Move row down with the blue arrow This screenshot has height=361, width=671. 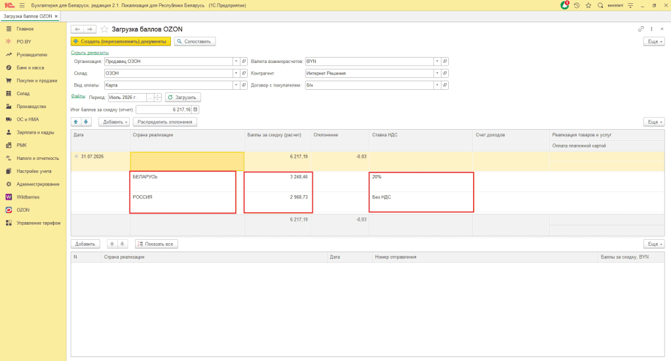(86, 122)
